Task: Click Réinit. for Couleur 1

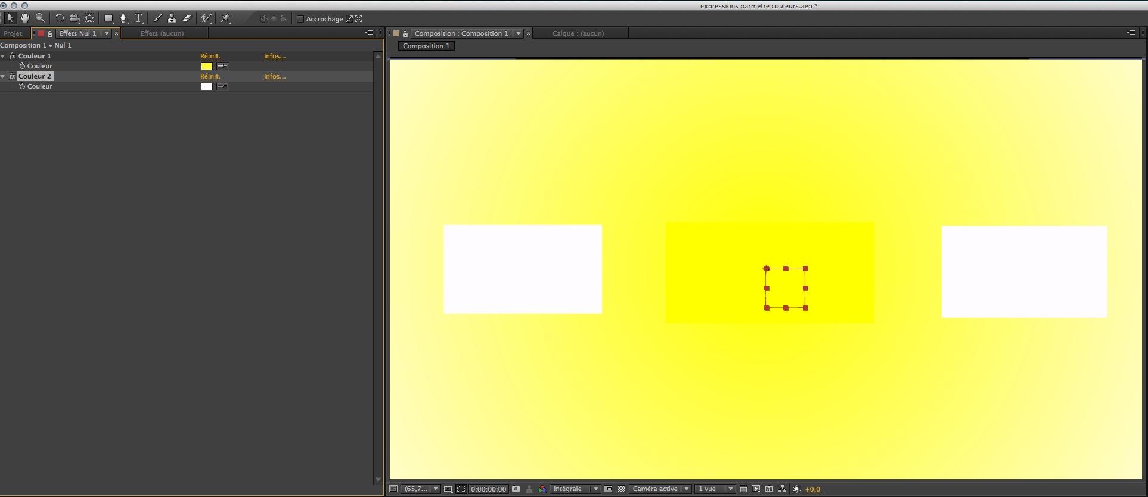Action: coord(210,56)
